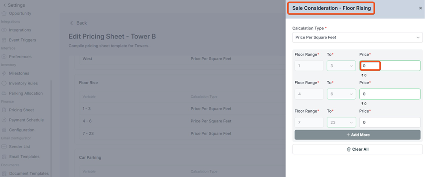425x177 pixels.
Task: Click the Car Parking section heading
Action: 89,157
